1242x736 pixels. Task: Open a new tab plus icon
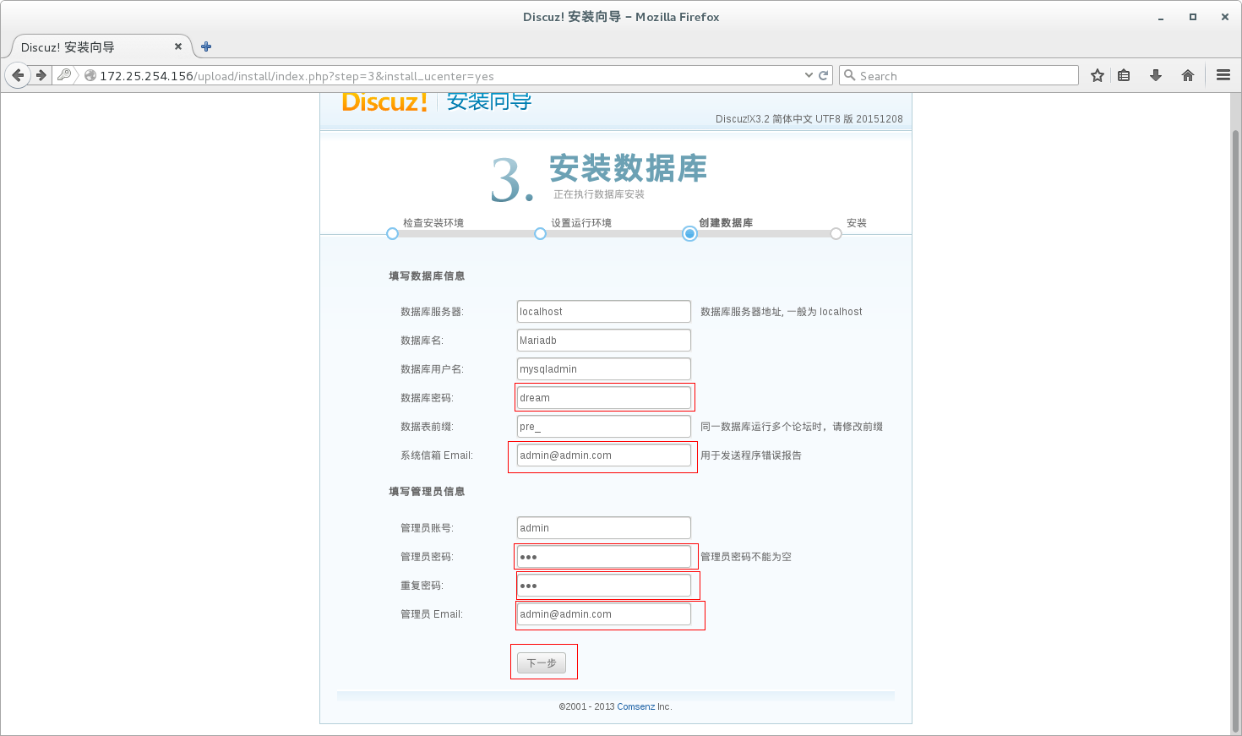point(206,46)
